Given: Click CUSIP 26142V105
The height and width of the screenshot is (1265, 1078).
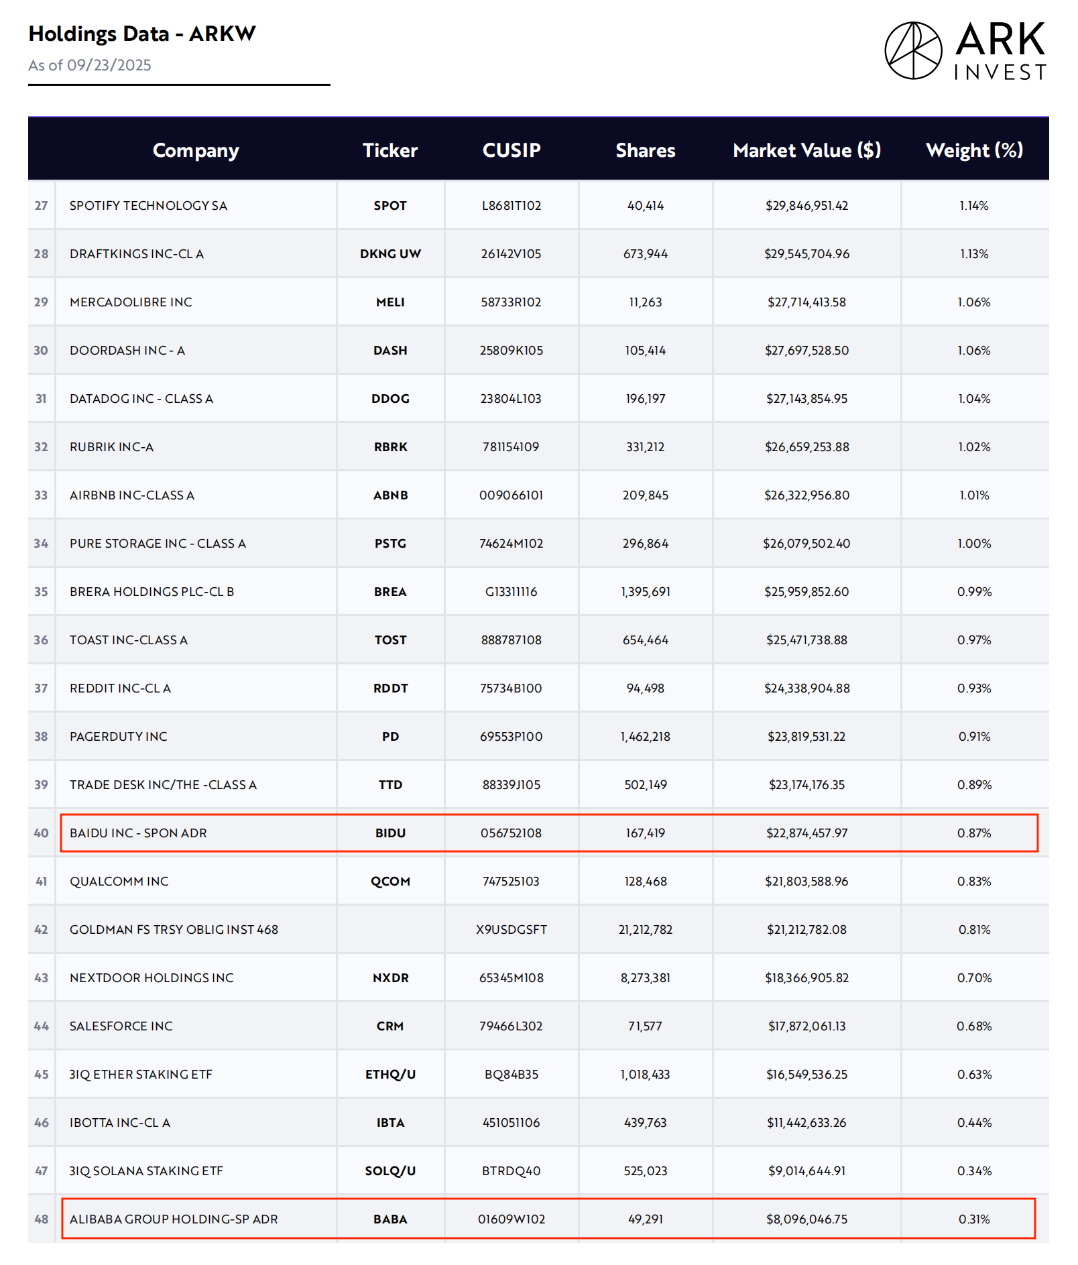Looking at the screenshot, I should point(512,254).
